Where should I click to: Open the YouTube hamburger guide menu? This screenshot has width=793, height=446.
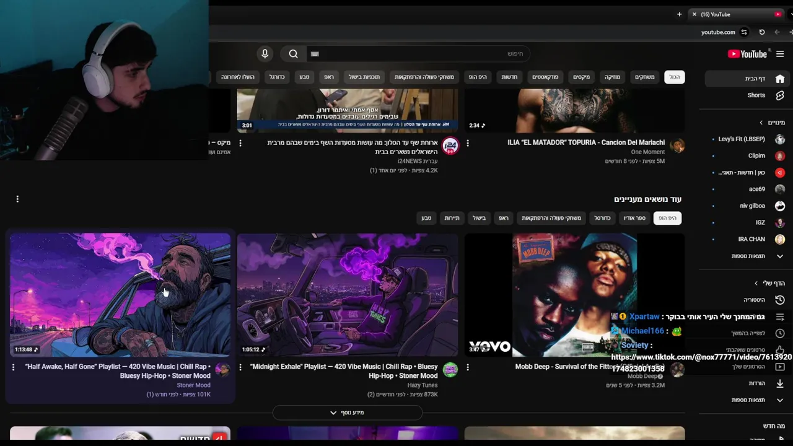pyautogui.click(x=780, y=54)
